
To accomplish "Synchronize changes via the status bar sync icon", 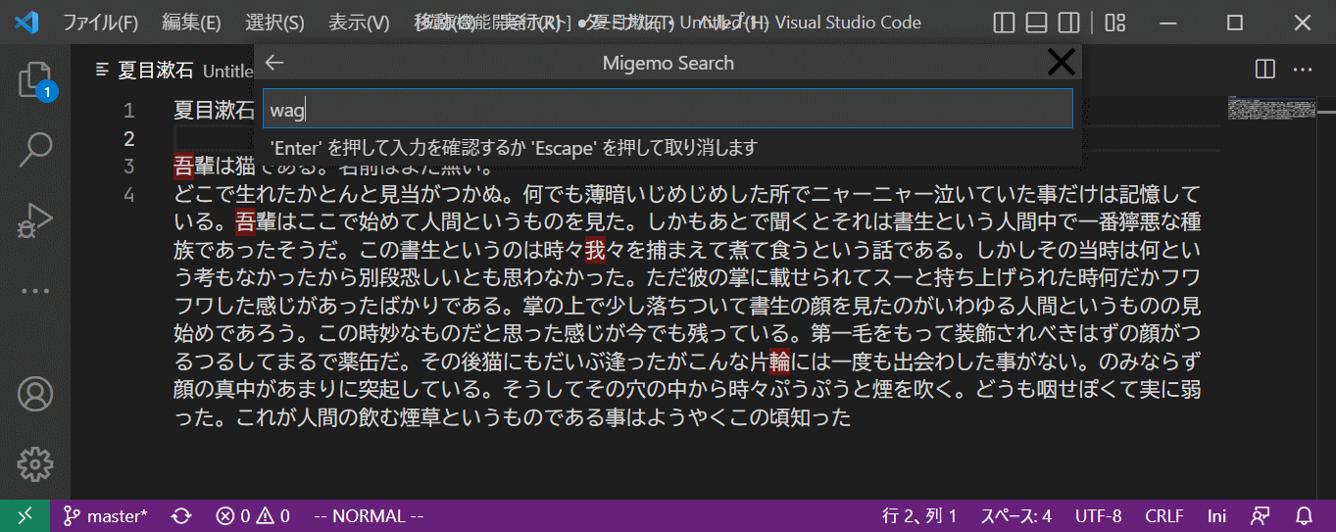I will pyautogui.click(x=181, y=515).
